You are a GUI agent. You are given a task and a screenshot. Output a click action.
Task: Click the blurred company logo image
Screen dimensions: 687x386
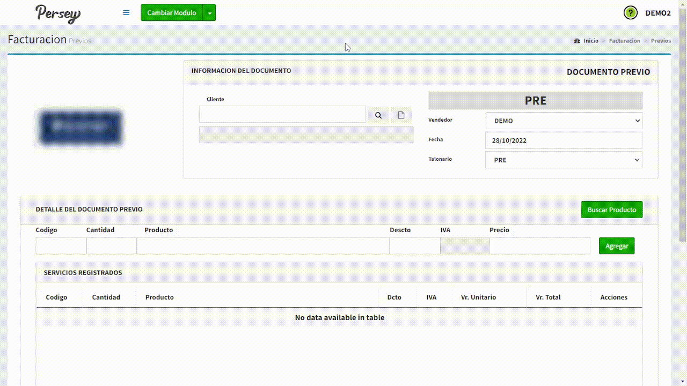(x=80, y=127)
